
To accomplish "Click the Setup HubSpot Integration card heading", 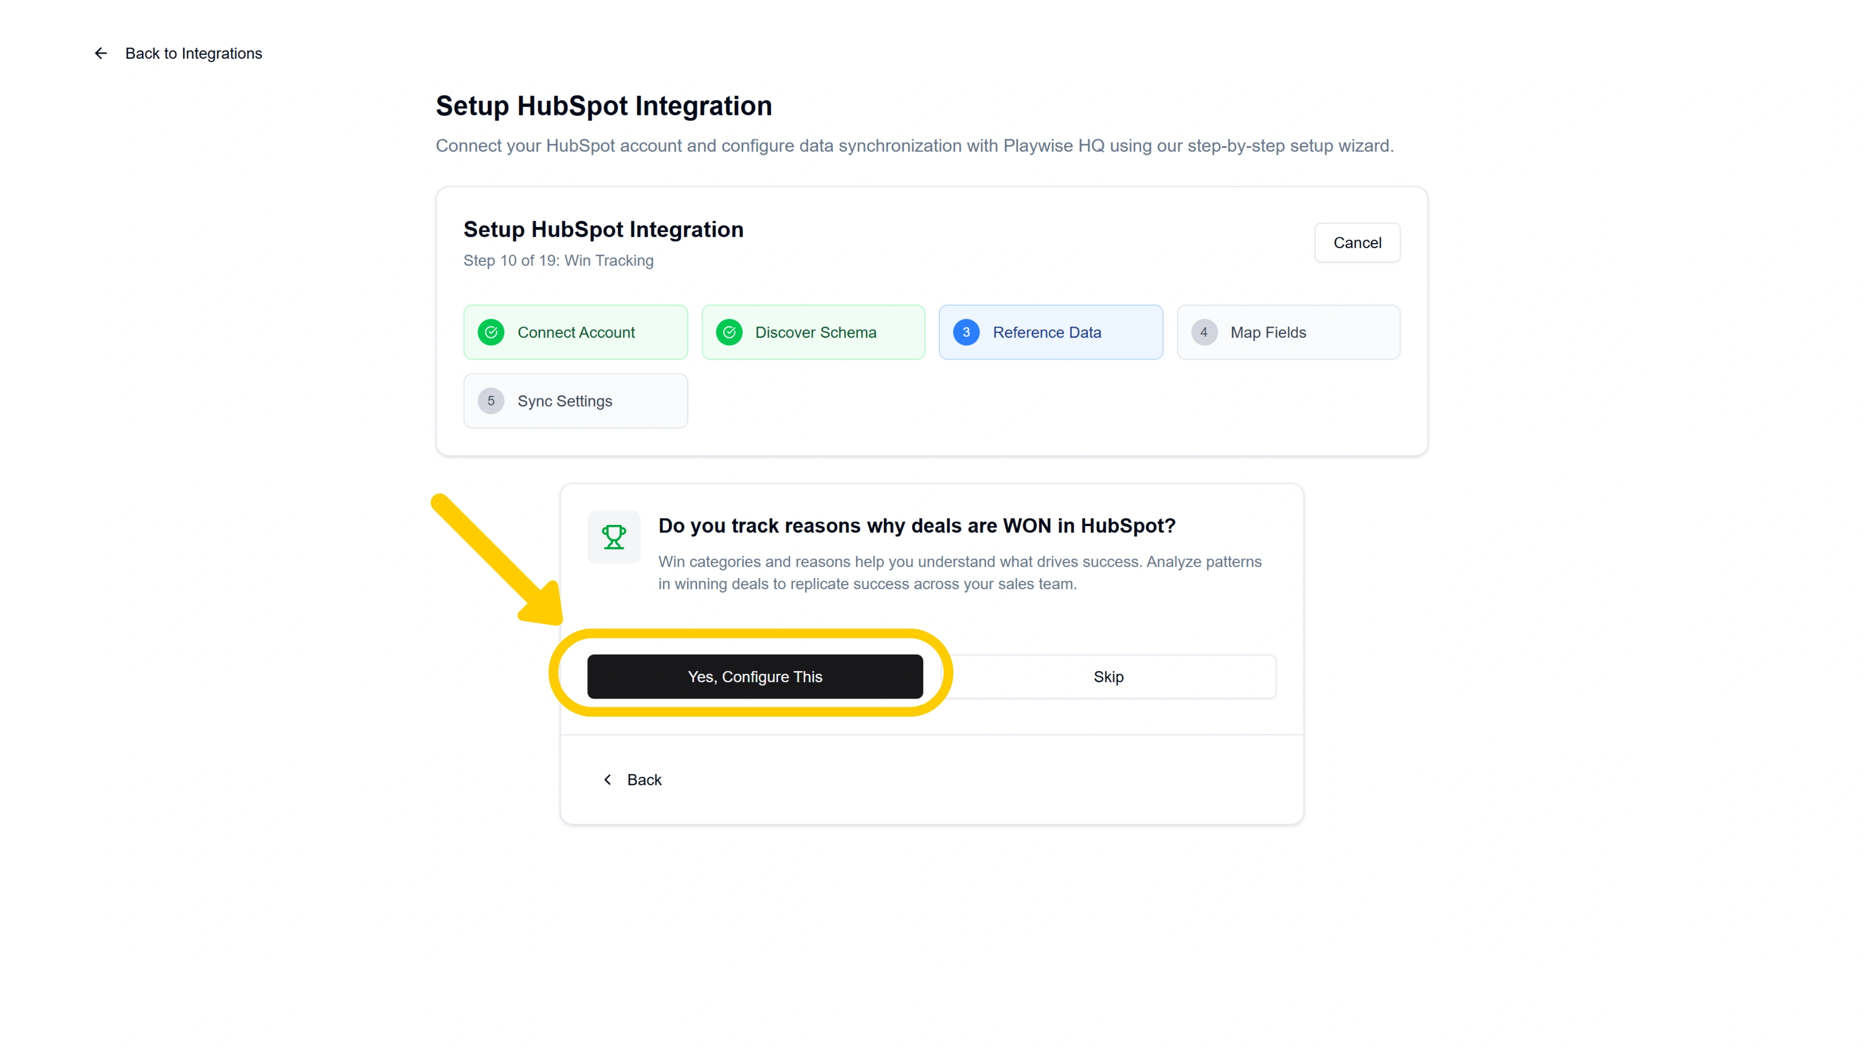I will (603, 229).
